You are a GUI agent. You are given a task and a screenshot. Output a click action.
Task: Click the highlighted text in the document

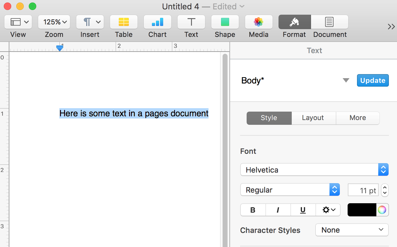point(134,113)
